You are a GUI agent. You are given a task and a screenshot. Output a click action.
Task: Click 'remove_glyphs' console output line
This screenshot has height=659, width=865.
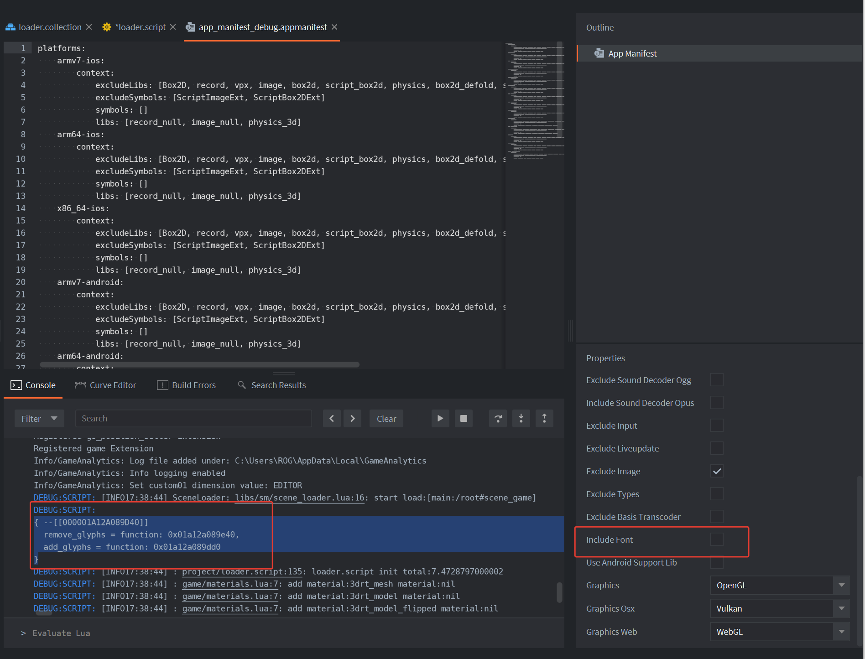pyautogui.click(x=141, y=534)
